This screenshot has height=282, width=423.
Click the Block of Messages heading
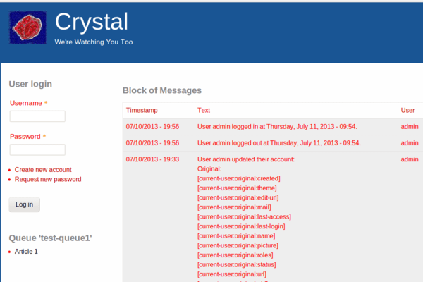(x=162, y=90)
